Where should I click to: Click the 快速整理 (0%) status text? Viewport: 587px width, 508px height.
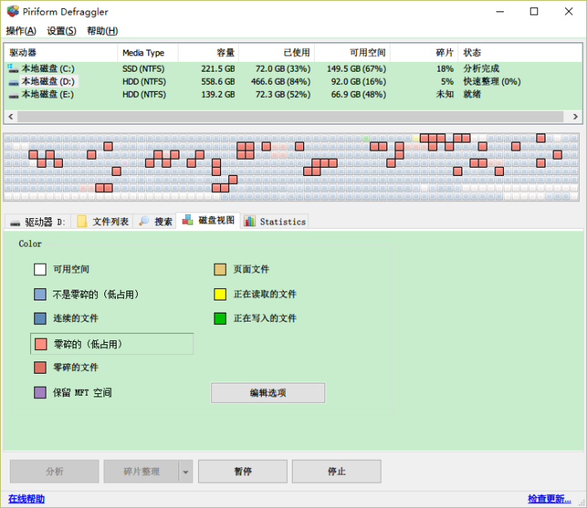(x=492, y=81)
